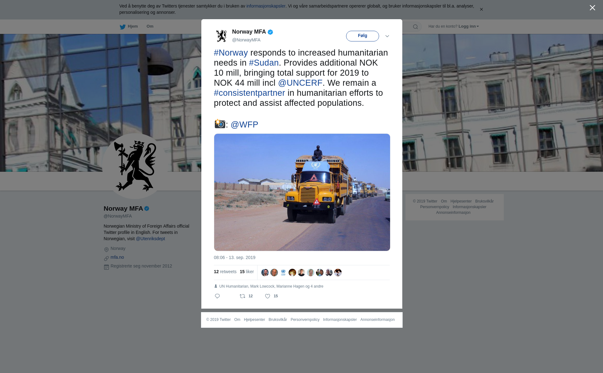Click tagged people list UN Humanitarian, Mark Lowcock
The height and width of the screenshot is (373, 603).
(271, 286)
